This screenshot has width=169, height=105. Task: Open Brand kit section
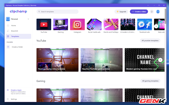pos(18,31)
